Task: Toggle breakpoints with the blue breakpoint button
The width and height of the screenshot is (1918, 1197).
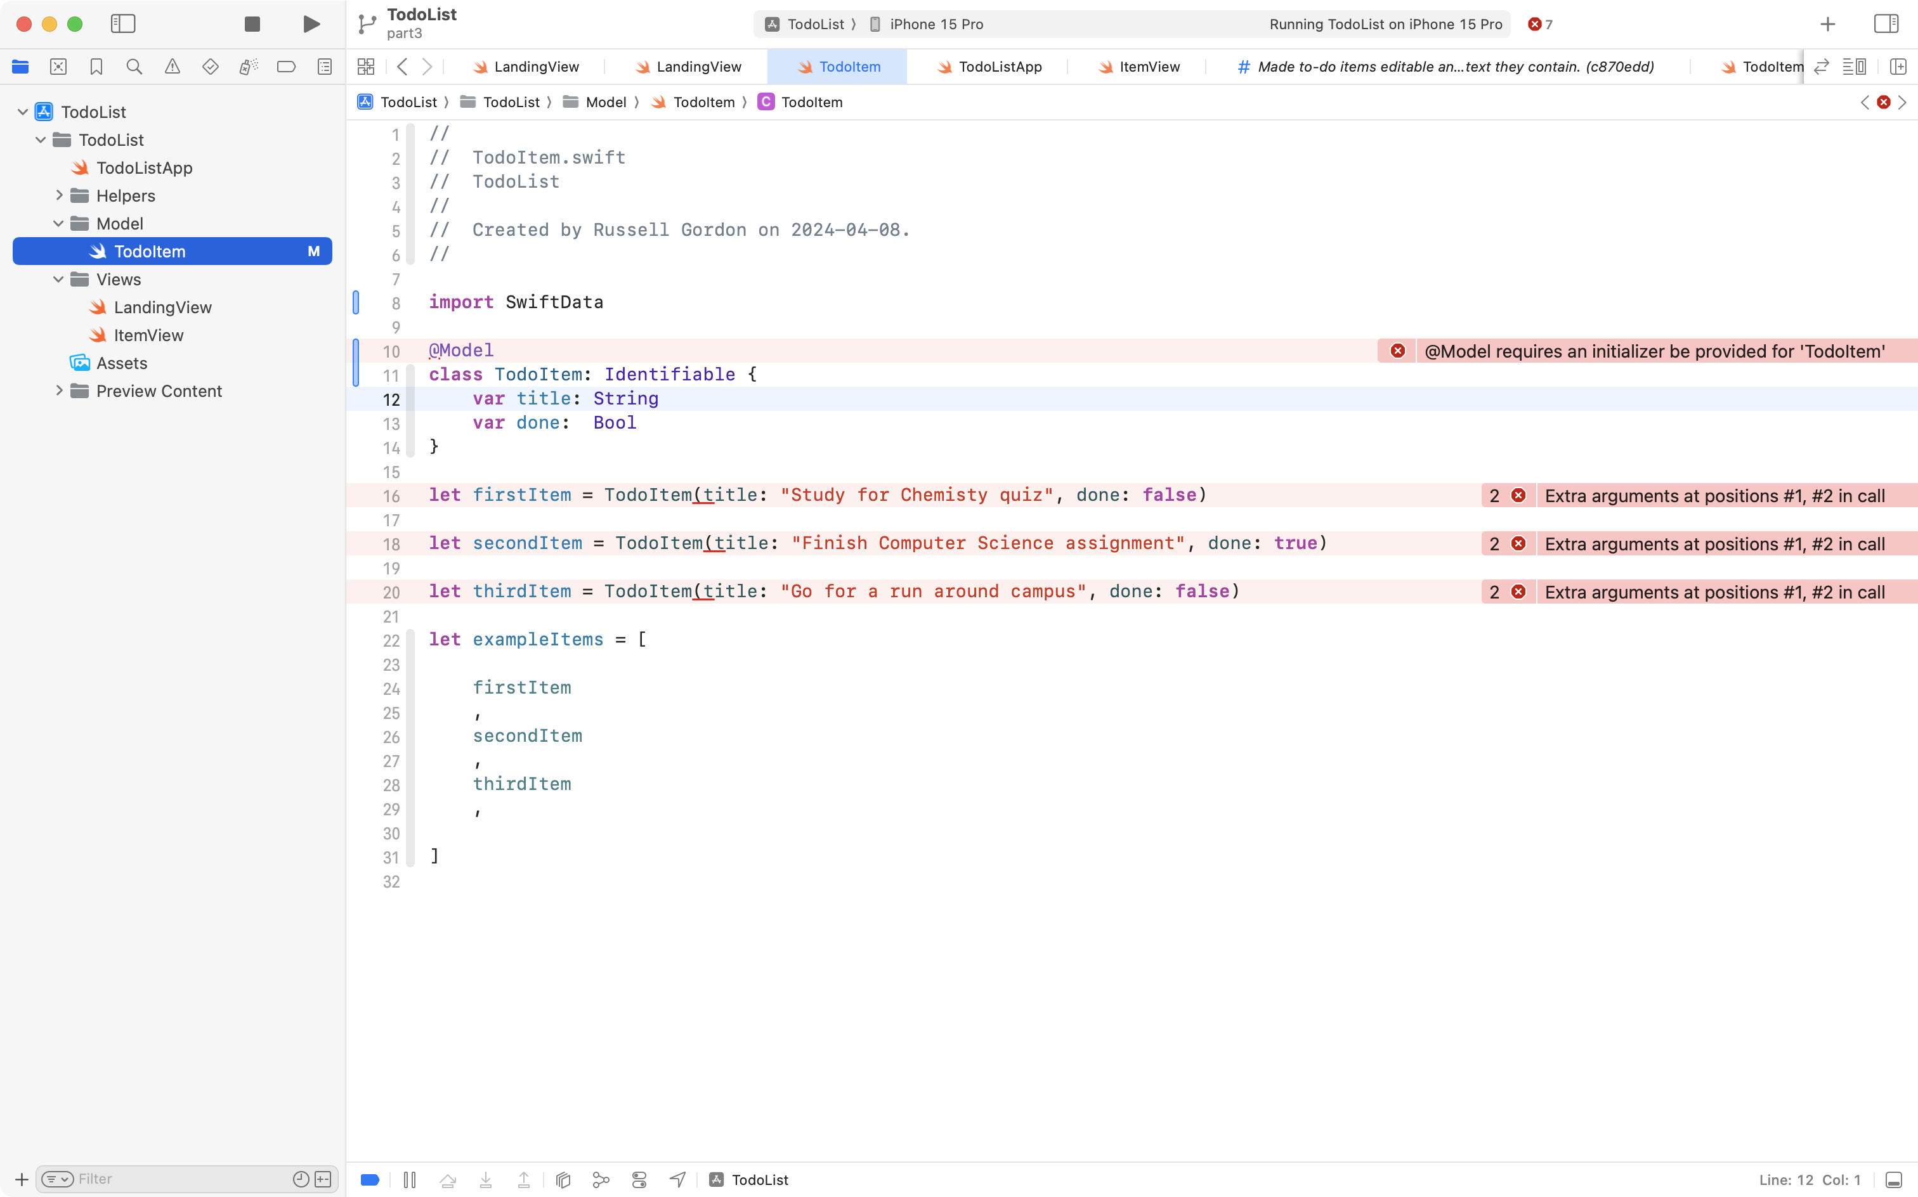Action: pyautogui.click(x=369, y=1179)
